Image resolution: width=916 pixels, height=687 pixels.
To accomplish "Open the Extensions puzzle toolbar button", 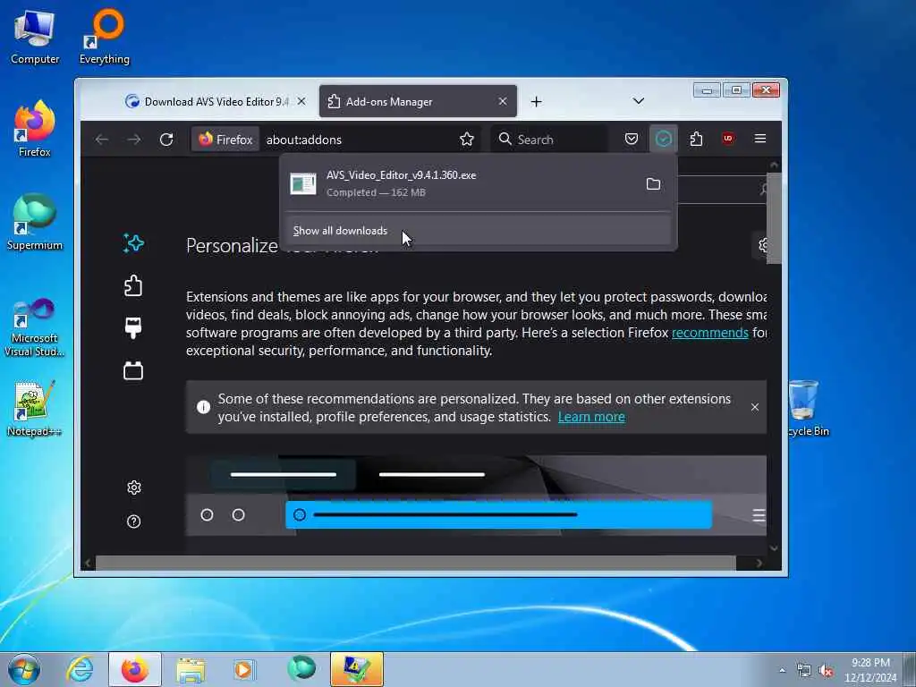I will point(696,139).
